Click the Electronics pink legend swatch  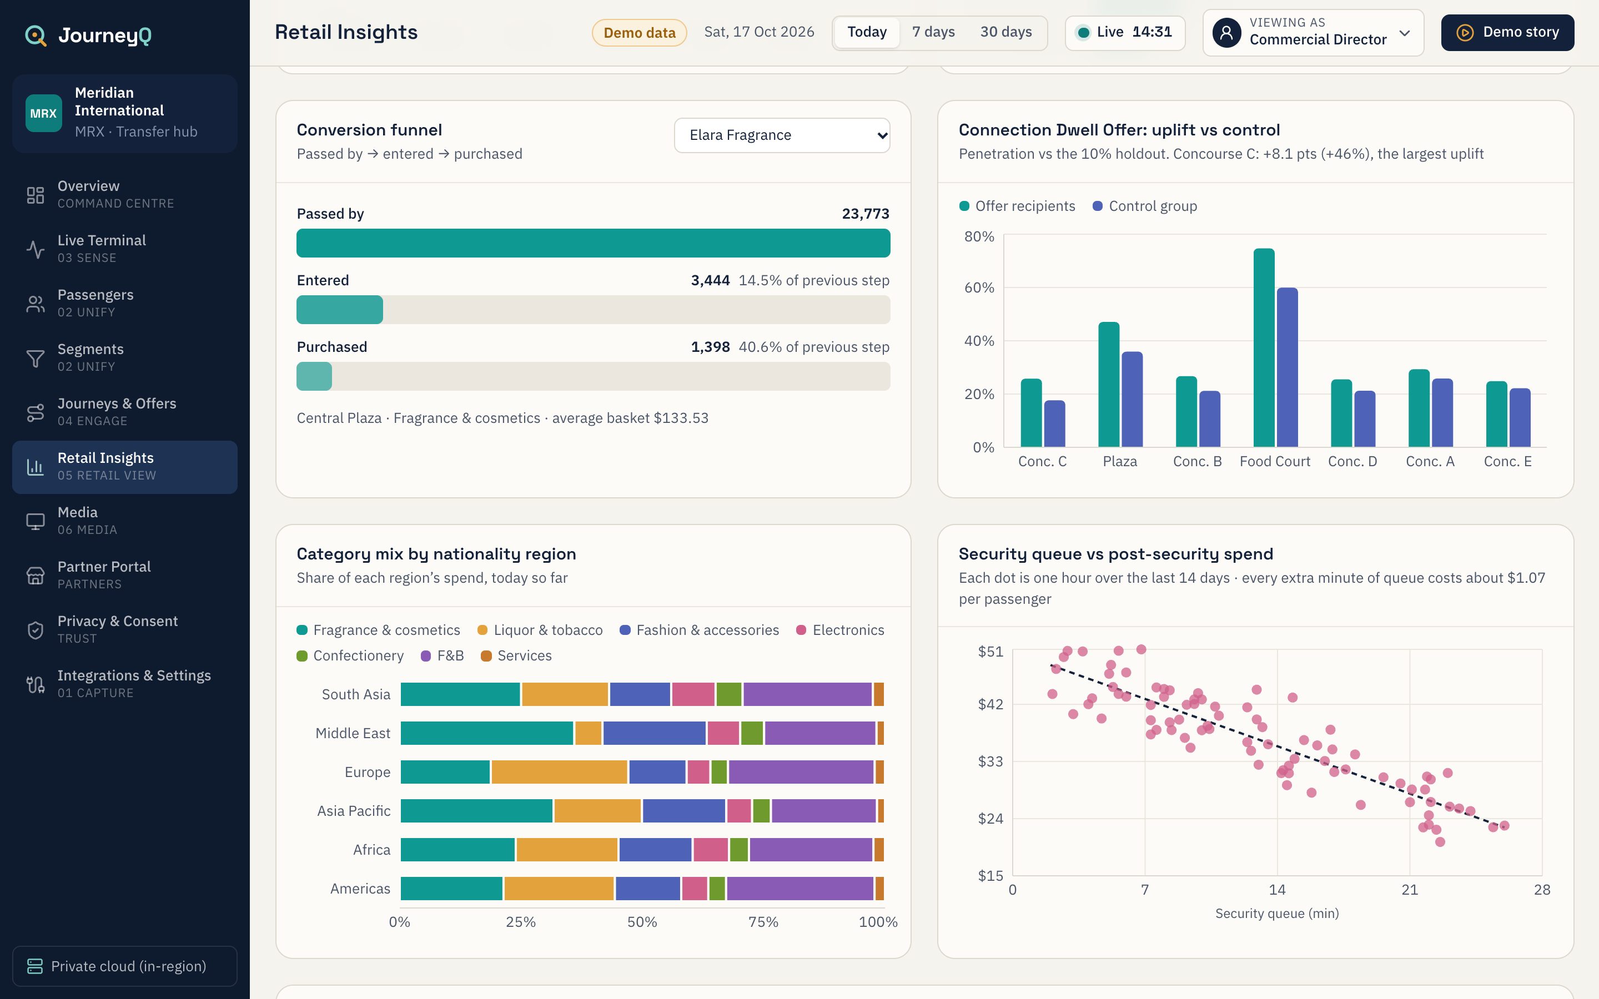point(801,630)
